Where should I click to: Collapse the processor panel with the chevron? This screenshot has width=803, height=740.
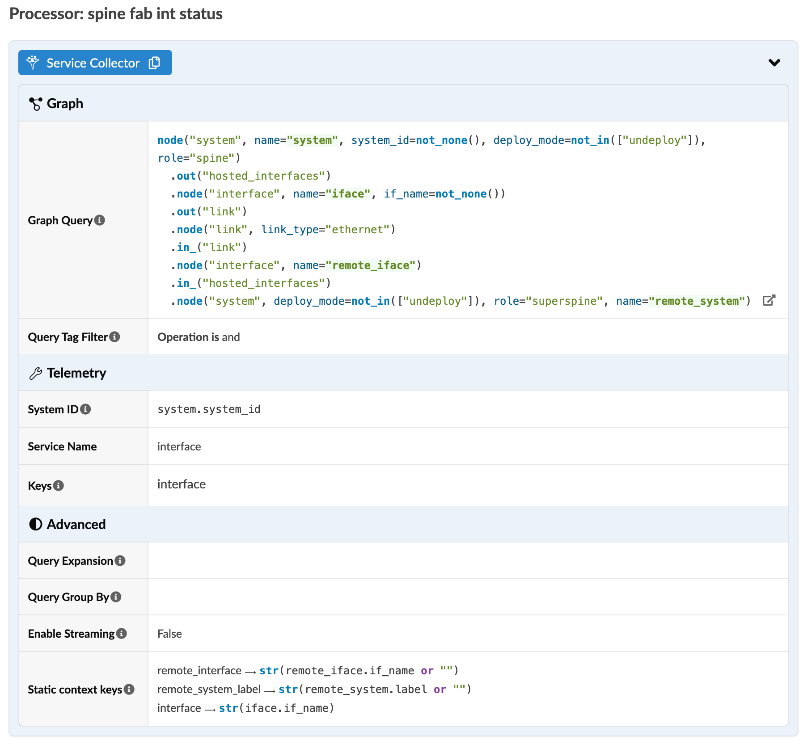[774, 63]
